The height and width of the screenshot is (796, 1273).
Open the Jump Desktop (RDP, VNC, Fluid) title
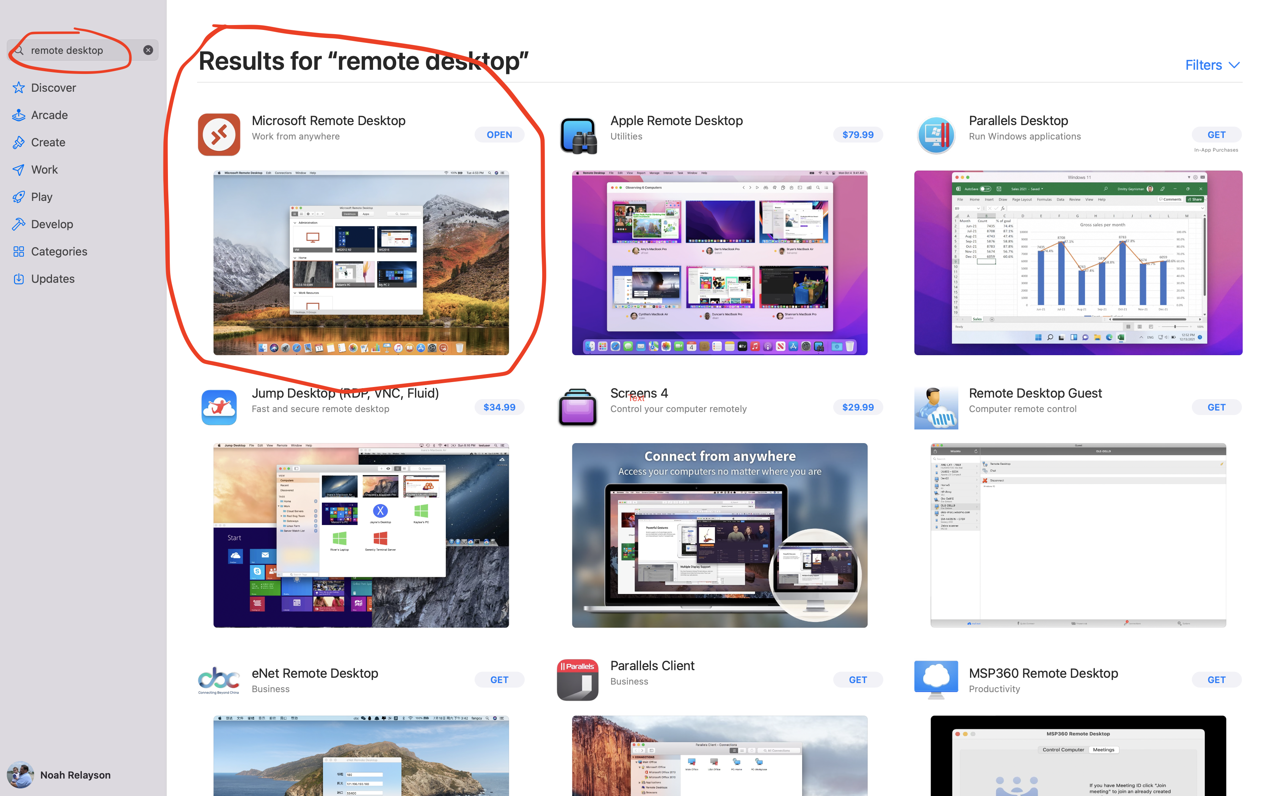[345, 393]
